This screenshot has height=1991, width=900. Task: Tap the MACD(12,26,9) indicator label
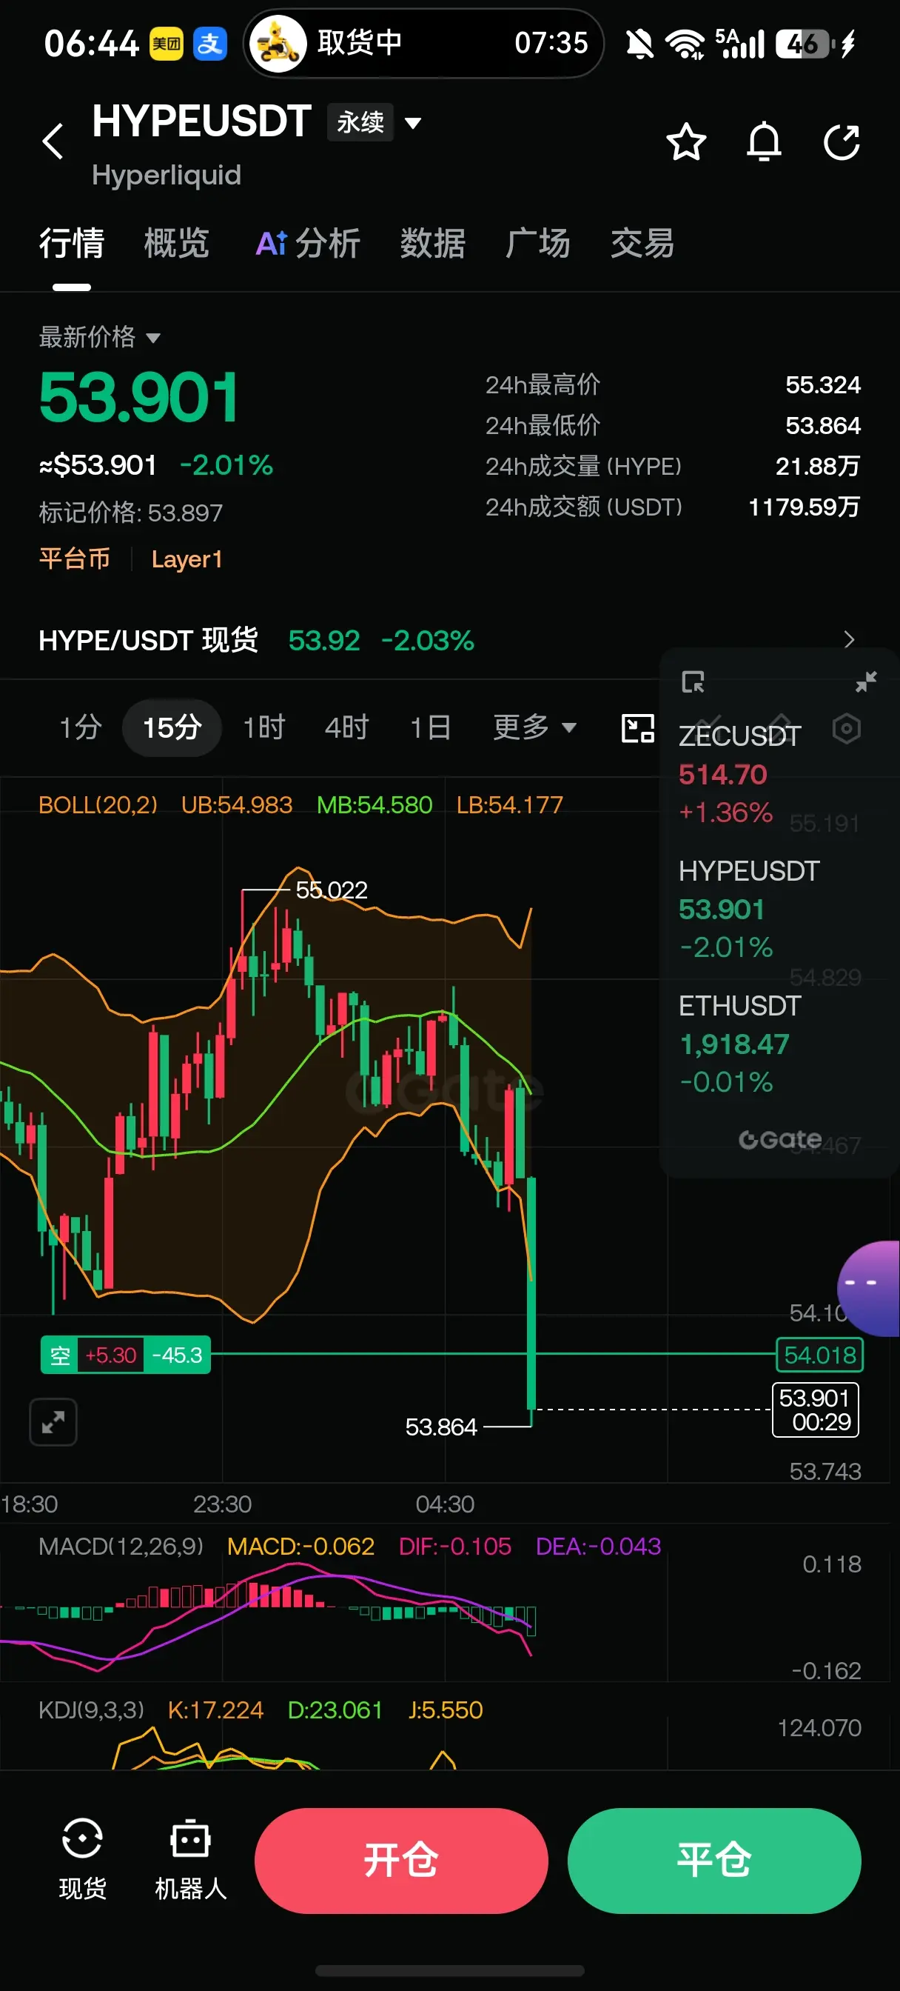point(121,1547)
